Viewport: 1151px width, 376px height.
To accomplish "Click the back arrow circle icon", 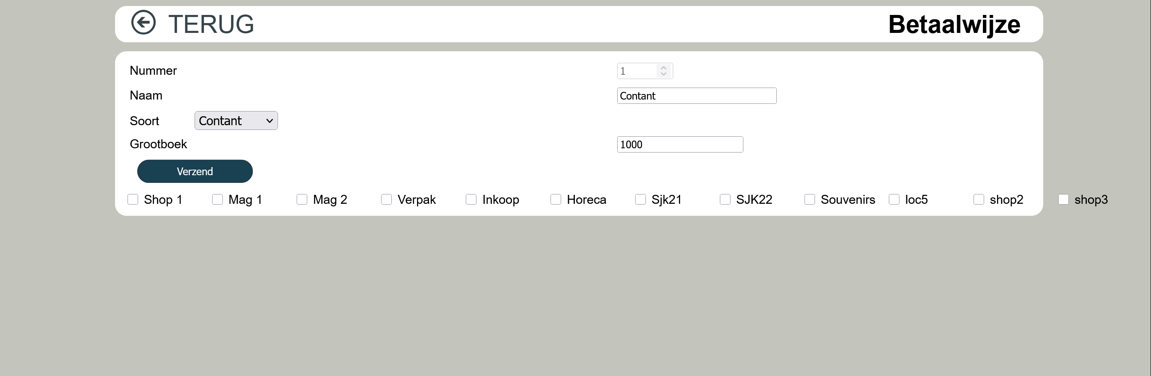I will click(x=143, y=22).
